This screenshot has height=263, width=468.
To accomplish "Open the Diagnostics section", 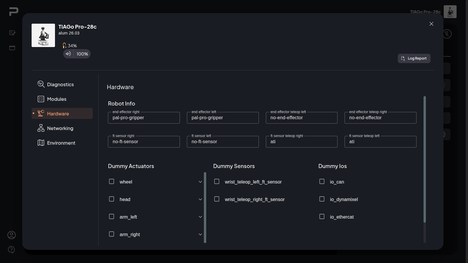I will pyautogui.click(x=62, y=84).
